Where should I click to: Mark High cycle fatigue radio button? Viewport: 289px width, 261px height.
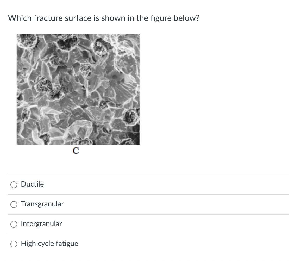click(14, 244)
